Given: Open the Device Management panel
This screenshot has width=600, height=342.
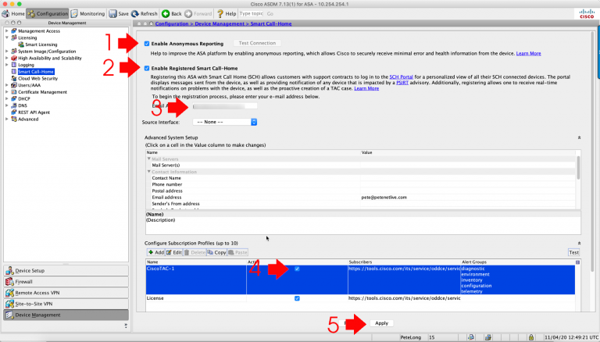Looking at the screenshot, I should tap(66, 315).
